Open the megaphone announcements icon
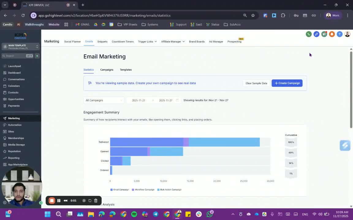The width and height of the screenshot is (353, 220). tap(324, 34)
